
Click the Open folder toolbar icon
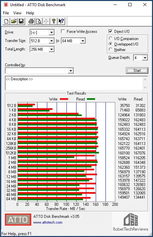[14, 21]
